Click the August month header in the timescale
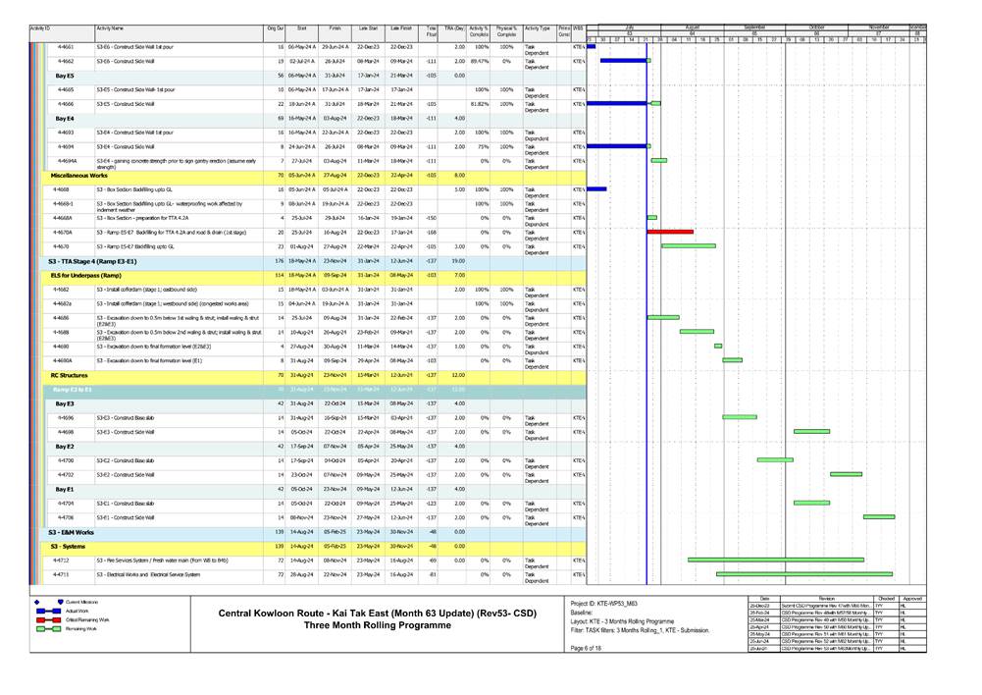The image size is (982, 695). (x=693, y=27)
